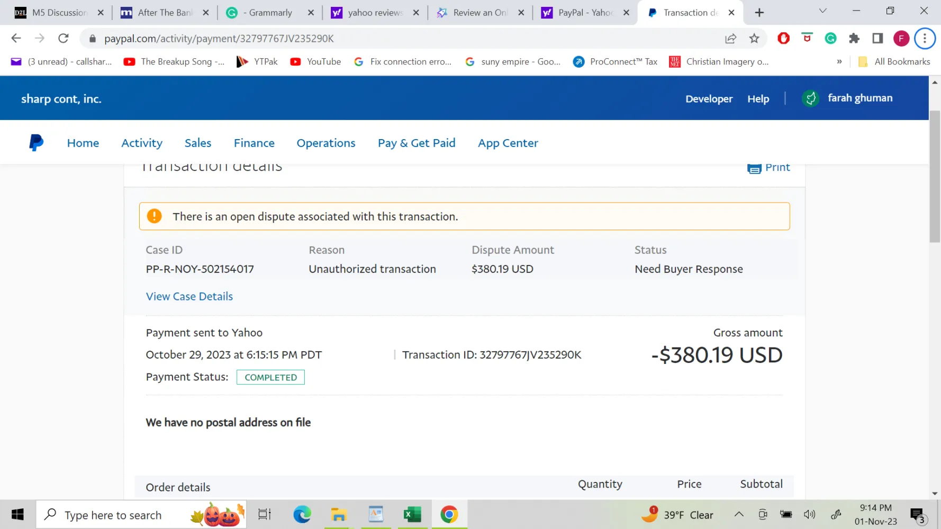Open the notification center icon
The width and height of the screenshot is (941, 529).
click(918, 515)
